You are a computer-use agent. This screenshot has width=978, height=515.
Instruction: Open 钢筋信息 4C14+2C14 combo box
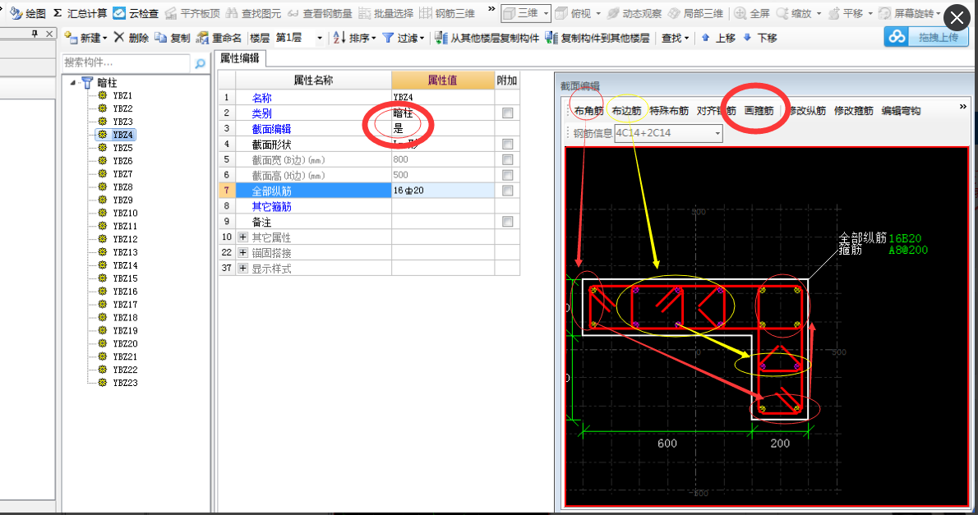[x=668, y=133]
